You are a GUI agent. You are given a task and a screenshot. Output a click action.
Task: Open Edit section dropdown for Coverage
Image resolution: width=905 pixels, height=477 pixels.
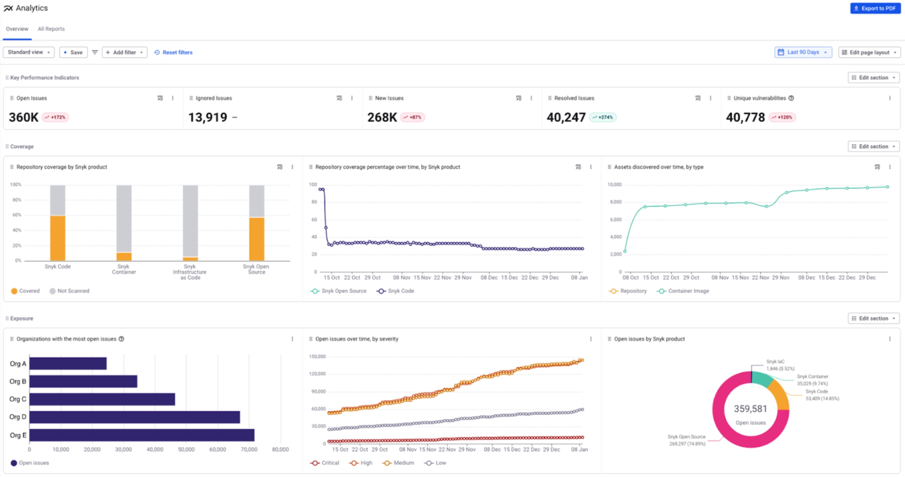pos(874,147)
